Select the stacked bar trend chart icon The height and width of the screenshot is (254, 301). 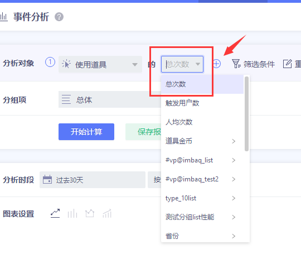[x=107, y=213]
